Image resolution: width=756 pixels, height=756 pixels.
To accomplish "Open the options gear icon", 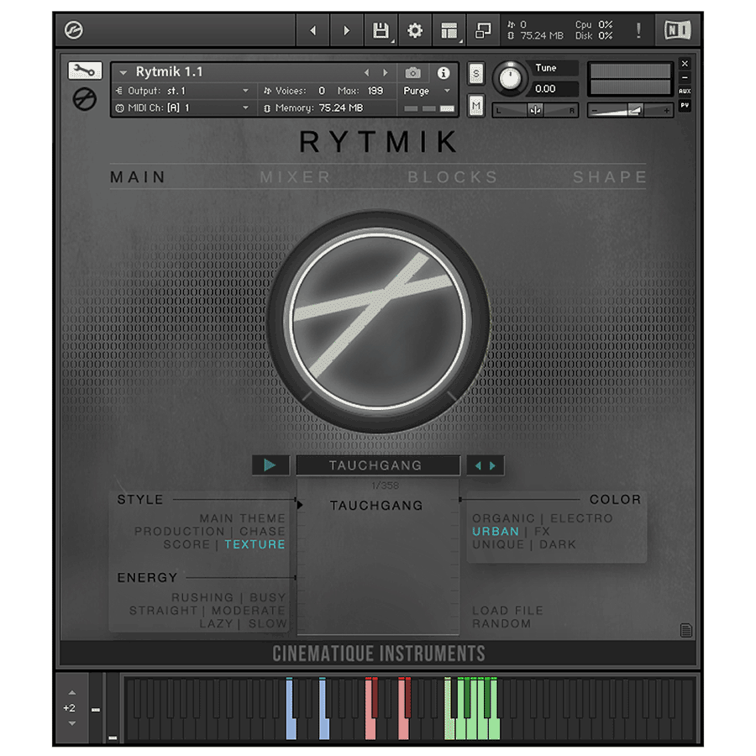I will pyautogui.click(x=415, y=31).
